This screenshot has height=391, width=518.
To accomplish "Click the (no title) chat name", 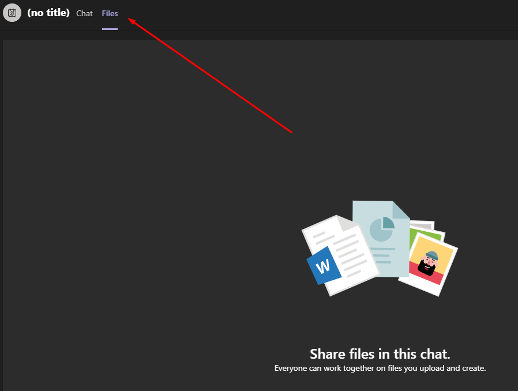I will point(48,13).
